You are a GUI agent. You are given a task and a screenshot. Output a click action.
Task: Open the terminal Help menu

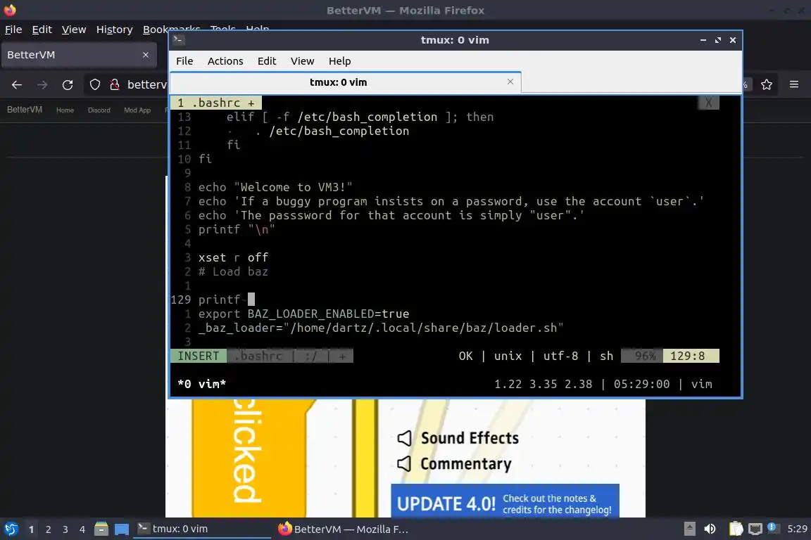coord(340,61)
